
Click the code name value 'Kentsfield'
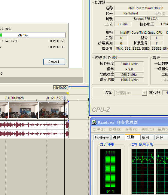pos(131,13)
